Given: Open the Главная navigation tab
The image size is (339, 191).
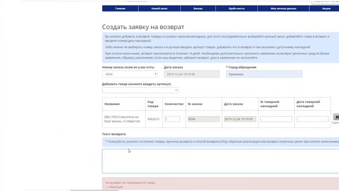Looking at the screenshot, I should [x=120, y=8].
